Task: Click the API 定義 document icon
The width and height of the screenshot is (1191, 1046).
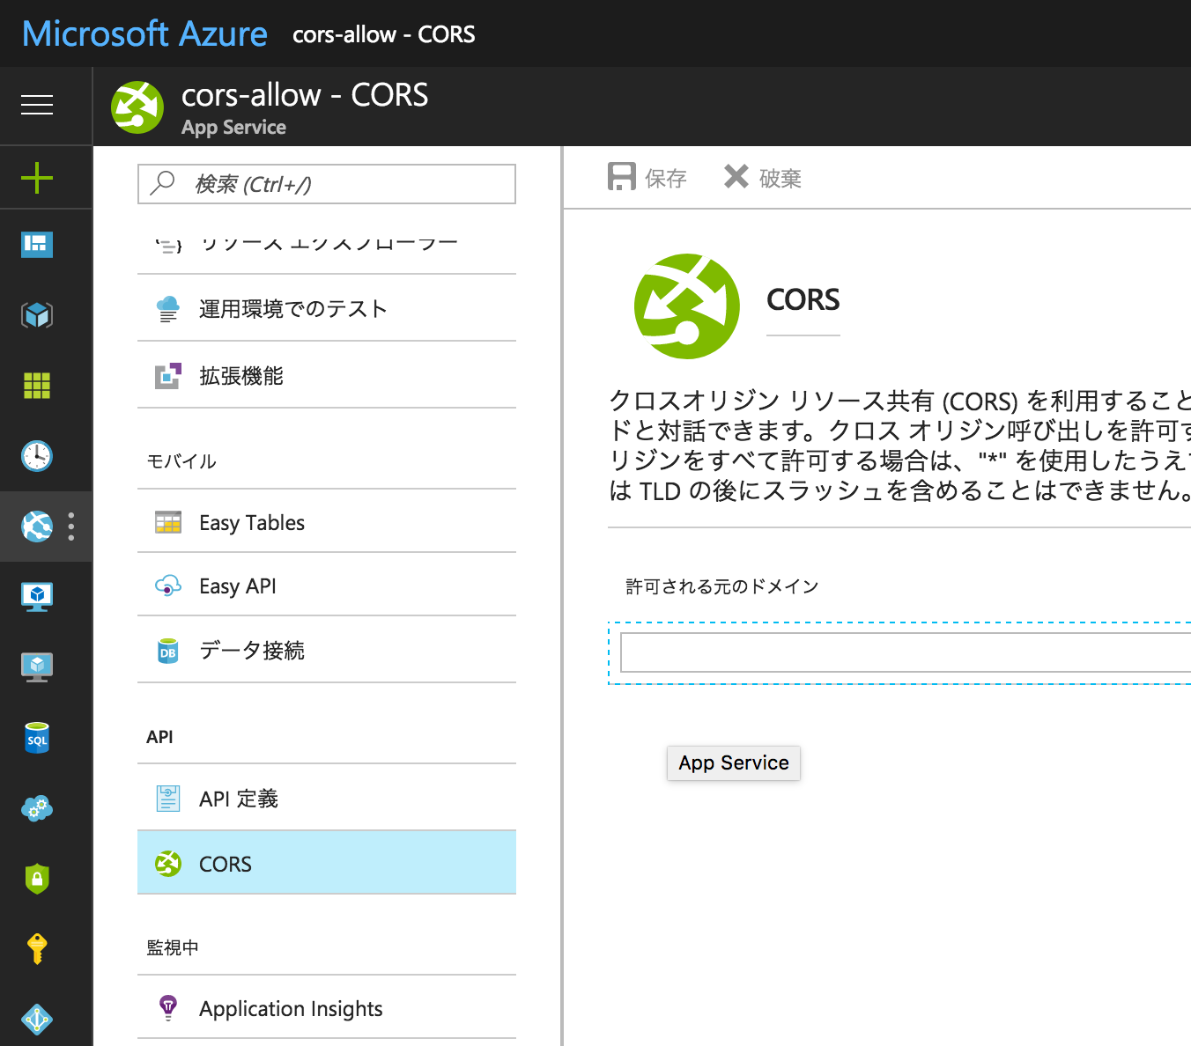Action: (x=167, y=799)
